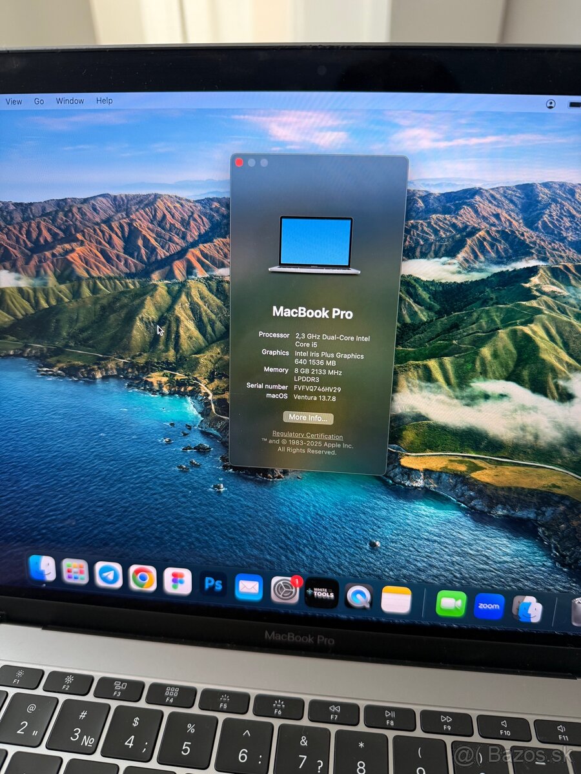Image resolution: width=581 pixels, height=774 pixels.
Task: Open the Go menu
Action: [39, 101]
